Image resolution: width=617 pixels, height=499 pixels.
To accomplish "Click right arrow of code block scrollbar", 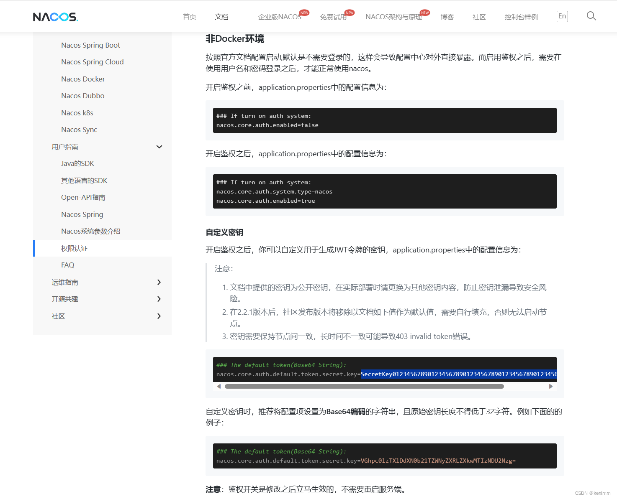I will pyautogui.click(x=551, y=386).
